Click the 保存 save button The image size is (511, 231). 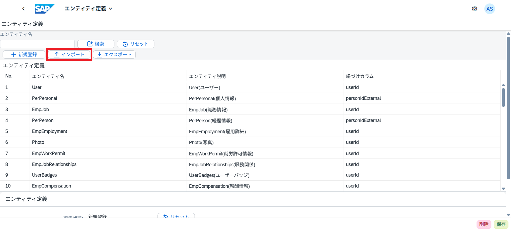click(501, 224)
